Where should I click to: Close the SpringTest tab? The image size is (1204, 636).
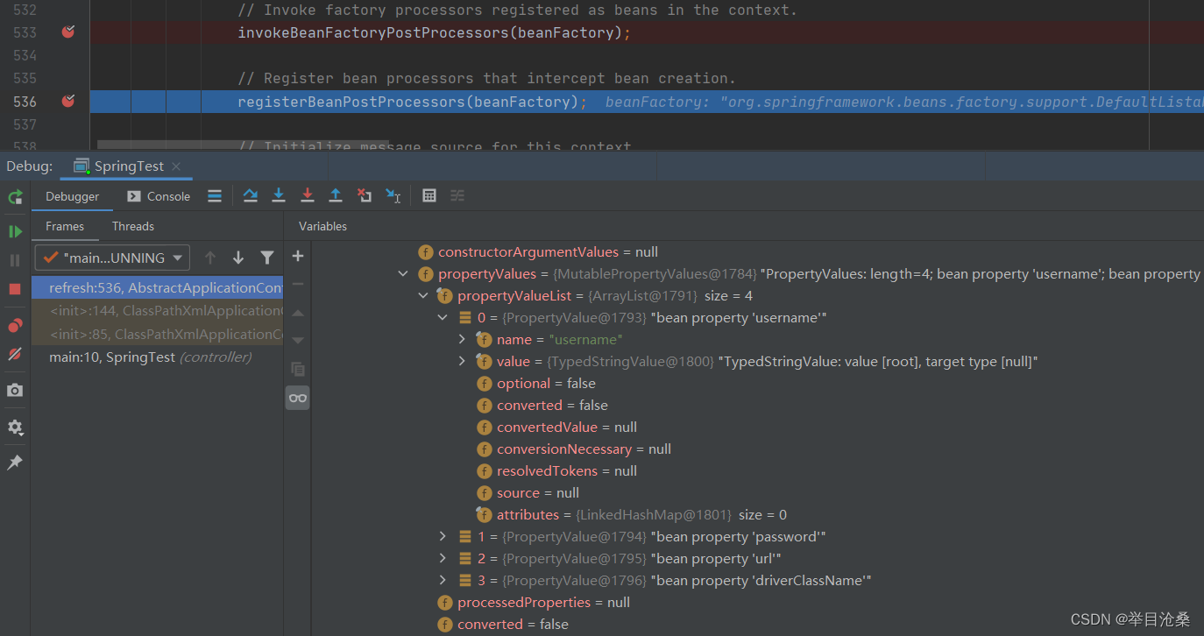point(176,166)
